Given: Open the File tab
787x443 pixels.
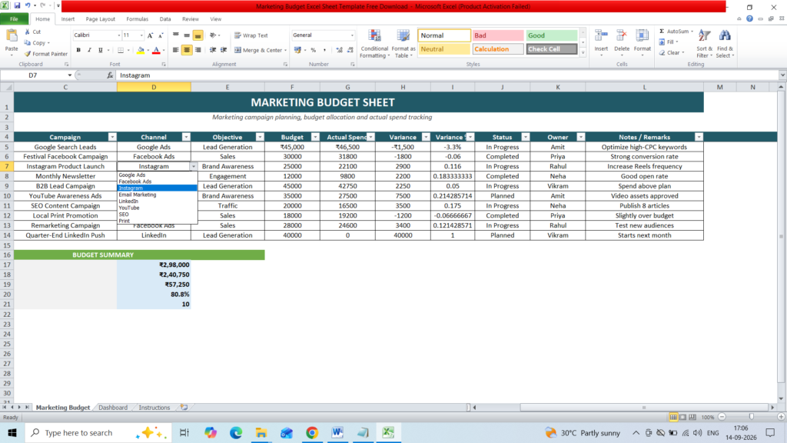Looking at the screenshot, I should coord(14,19).
